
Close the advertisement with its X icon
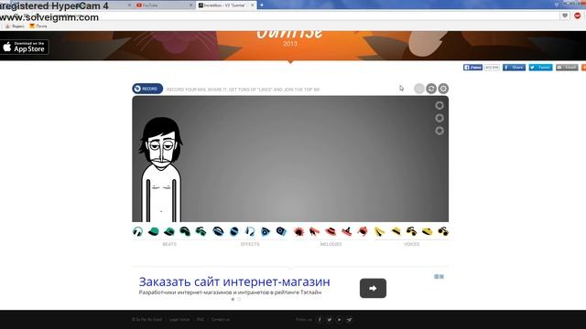tap(441, 276)
